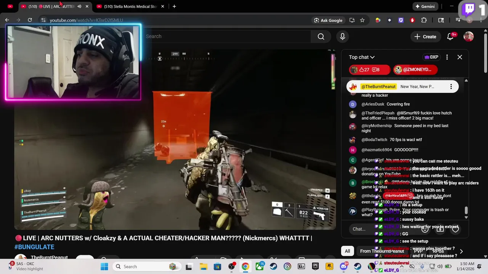
Task: Open the Xbox app from taskbar
Action: (260, 266)
